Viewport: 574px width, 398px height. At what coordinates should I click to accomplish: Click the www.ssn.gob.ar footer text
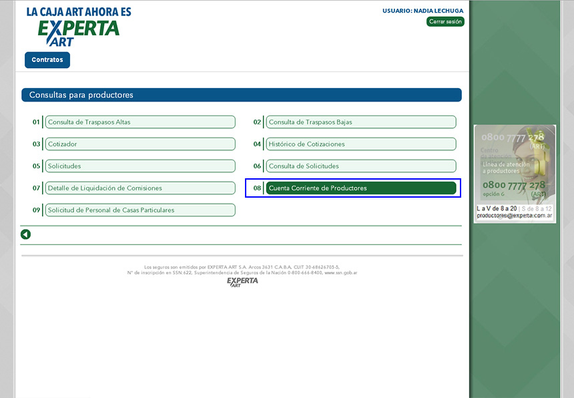[340, 272]
